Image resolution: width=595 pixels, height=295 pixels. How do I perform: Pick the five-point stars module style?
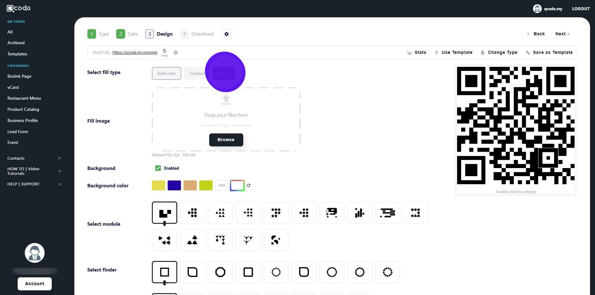(x=276, y=213)
